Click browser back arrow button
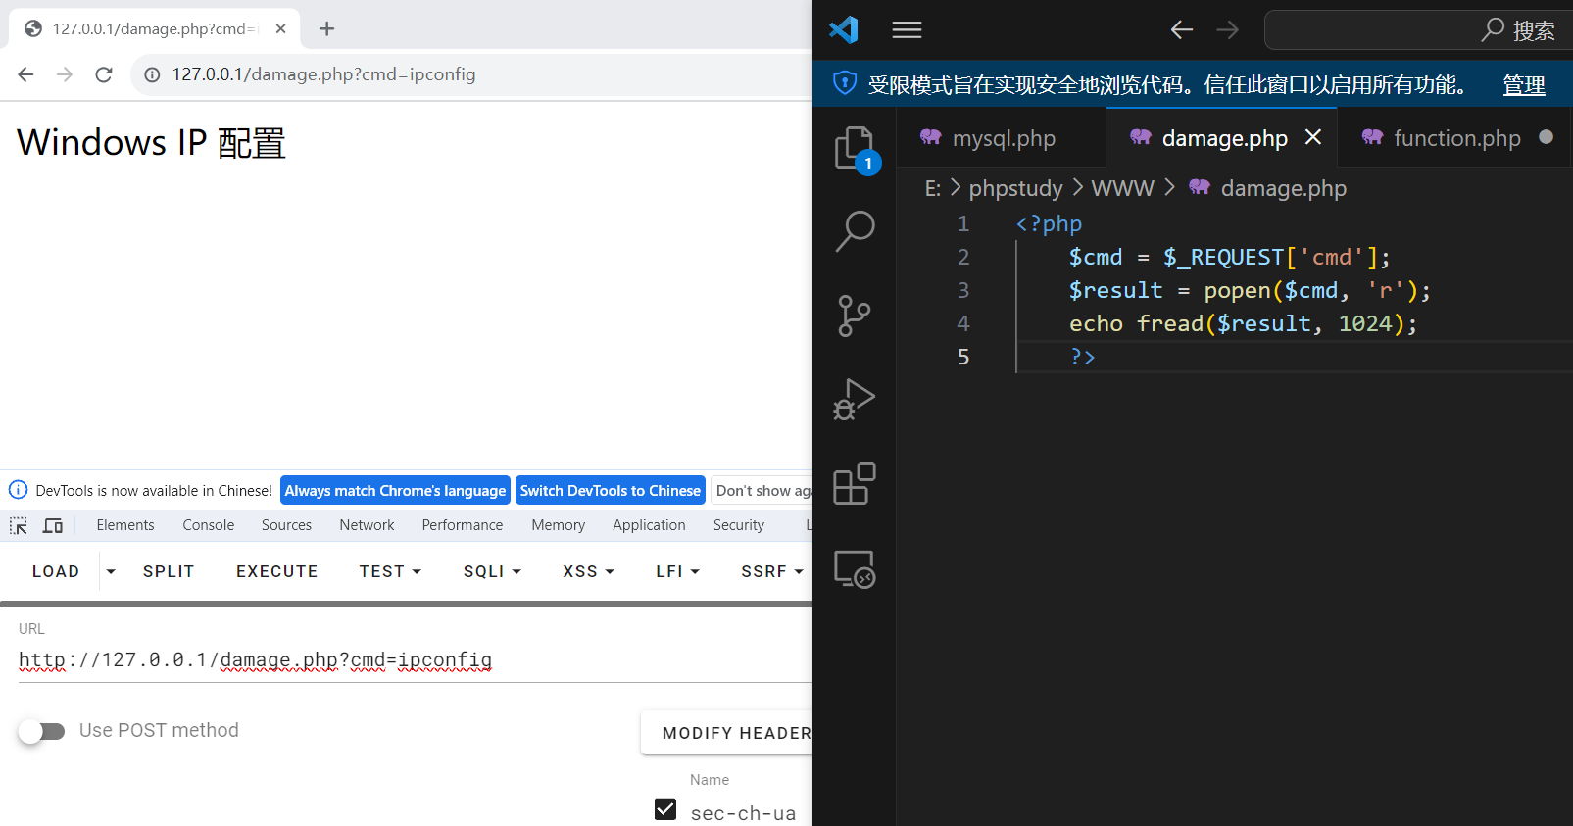Screen dimensions: 1573x826 coord(26,74)
